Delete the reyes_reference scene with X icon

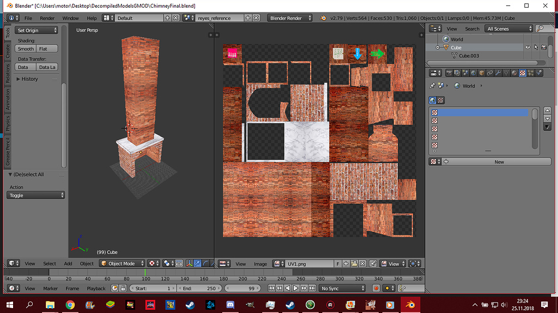tap(256, 18)
